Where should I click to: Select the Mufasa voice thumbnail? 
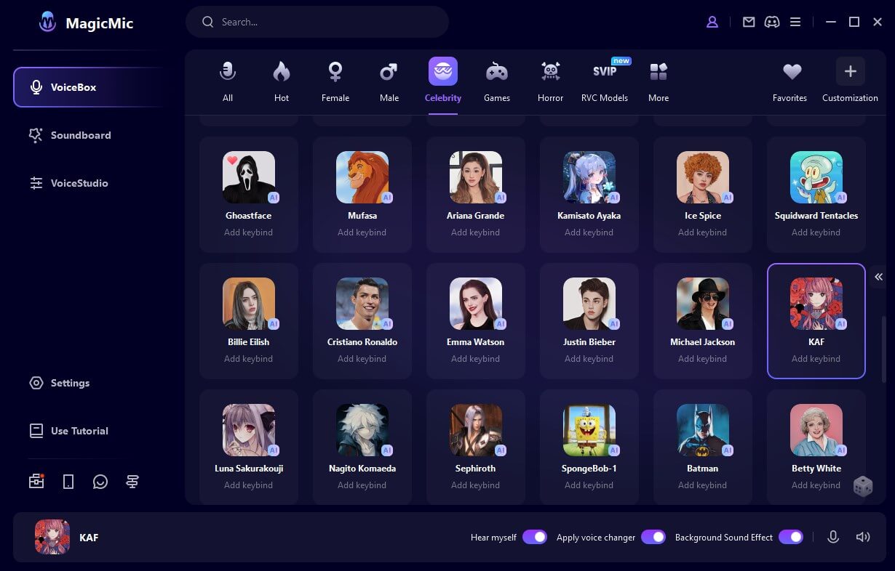(362, 177)
